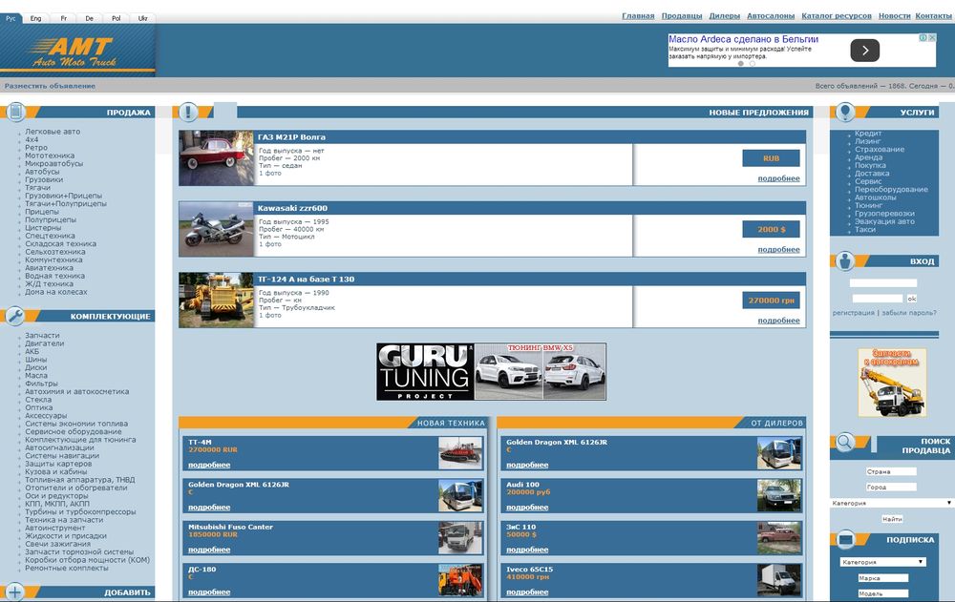955x602 pixels.
Task: Switch language to Eng tab
Action: point(36,18)
